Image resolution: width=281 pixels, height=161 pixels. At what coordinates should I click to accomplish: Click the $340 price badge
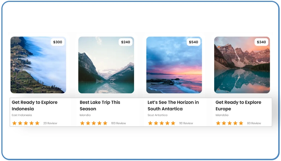(261, 42)
